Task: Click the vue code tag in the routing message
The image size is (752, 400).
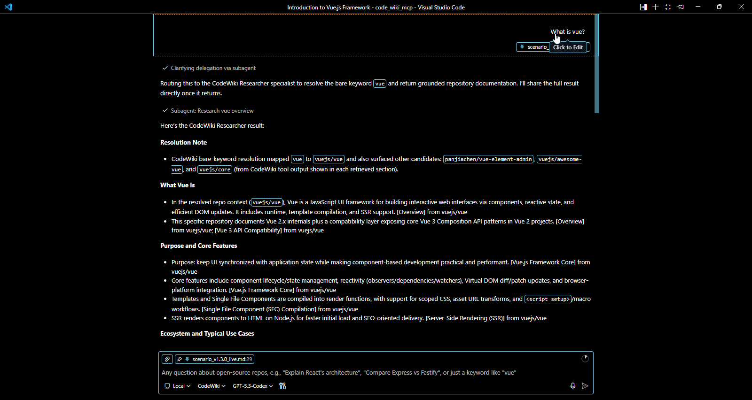Action: click(380, 84)
